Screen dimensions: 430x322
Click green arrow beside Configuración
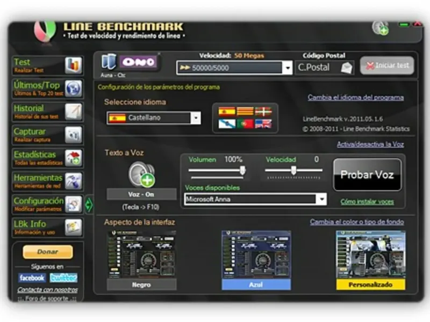[89, 204]
